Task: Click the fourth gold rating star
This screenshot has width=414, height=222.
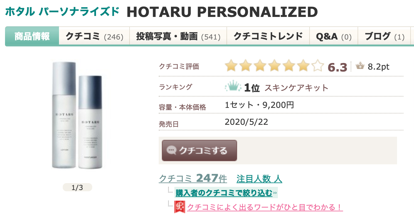Action: point(274,66)
